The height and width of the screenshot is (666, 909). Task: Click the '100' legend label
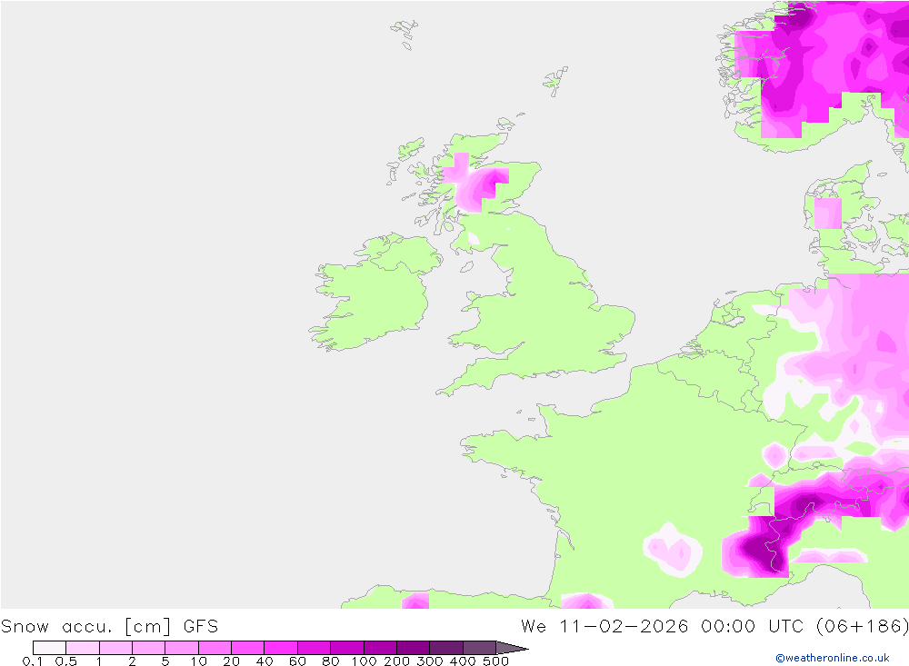pos(365,661)
